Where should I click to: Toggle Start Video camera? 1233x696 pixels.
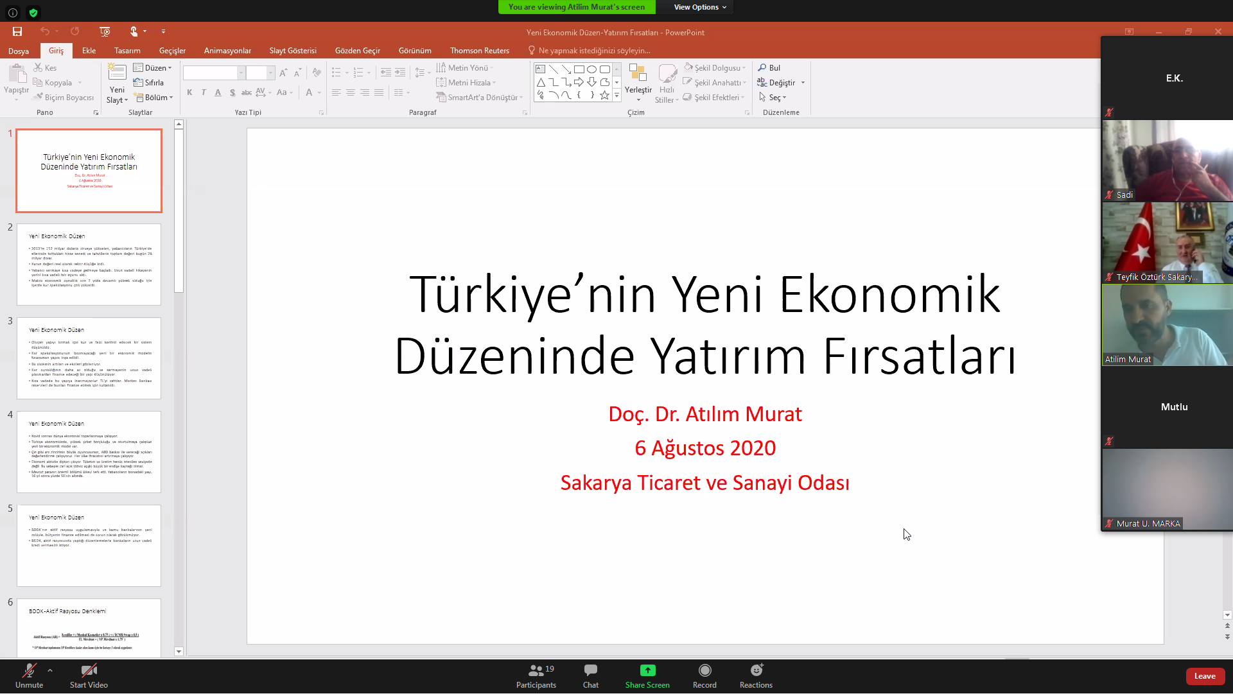click(89, 671)
